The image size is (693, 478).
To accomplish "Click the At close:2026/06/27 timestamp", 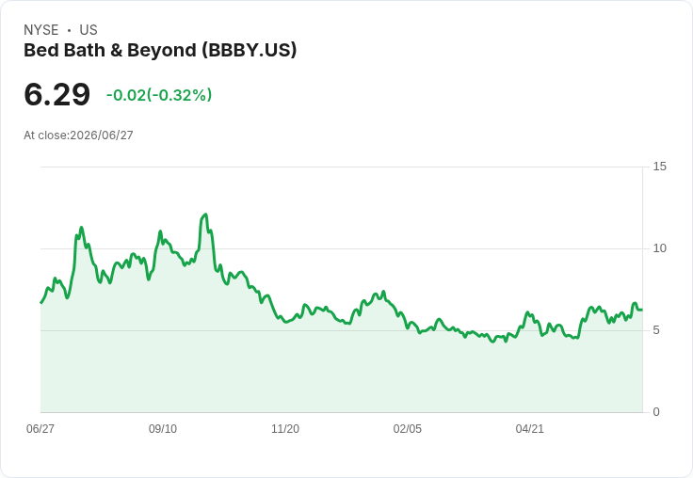I will click(x=78, y=135).
